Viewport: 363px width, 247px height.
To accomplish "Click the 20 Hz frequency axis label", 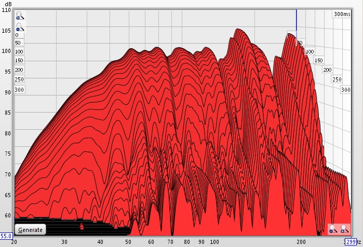I will tap(14, 242).
